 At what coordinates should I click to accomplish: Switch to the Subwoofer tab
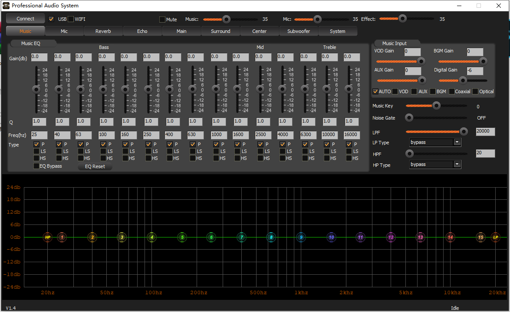(298, 31)
